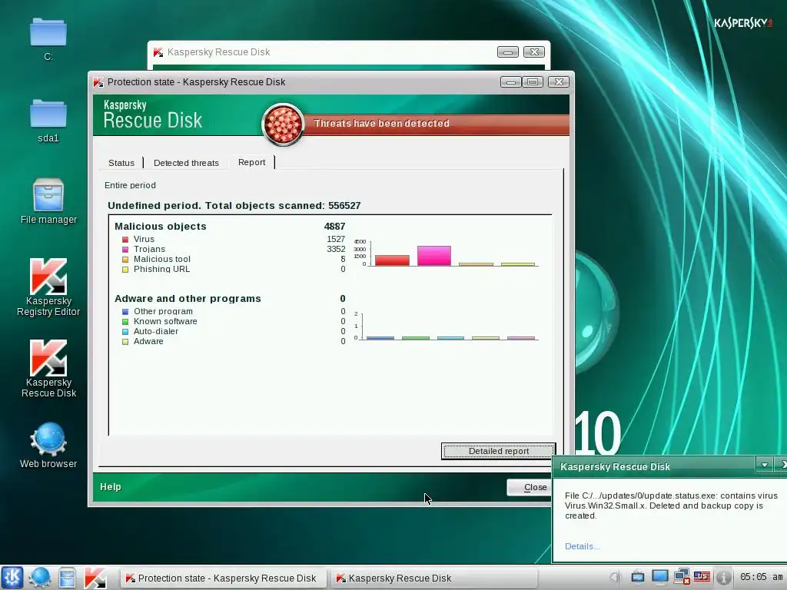
Task: Click the green Known software legend swatch
Action: (125, 322)
